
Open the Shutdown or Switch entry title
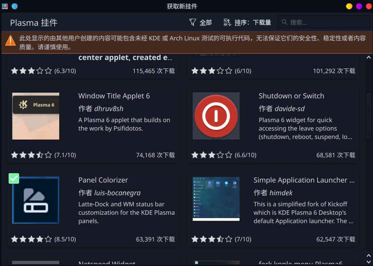tap(291, 96)
